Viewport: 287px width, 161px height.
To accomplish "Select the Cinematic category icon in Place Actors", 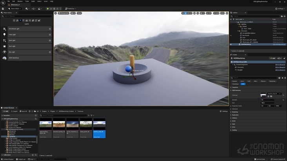I will [27, 20].
